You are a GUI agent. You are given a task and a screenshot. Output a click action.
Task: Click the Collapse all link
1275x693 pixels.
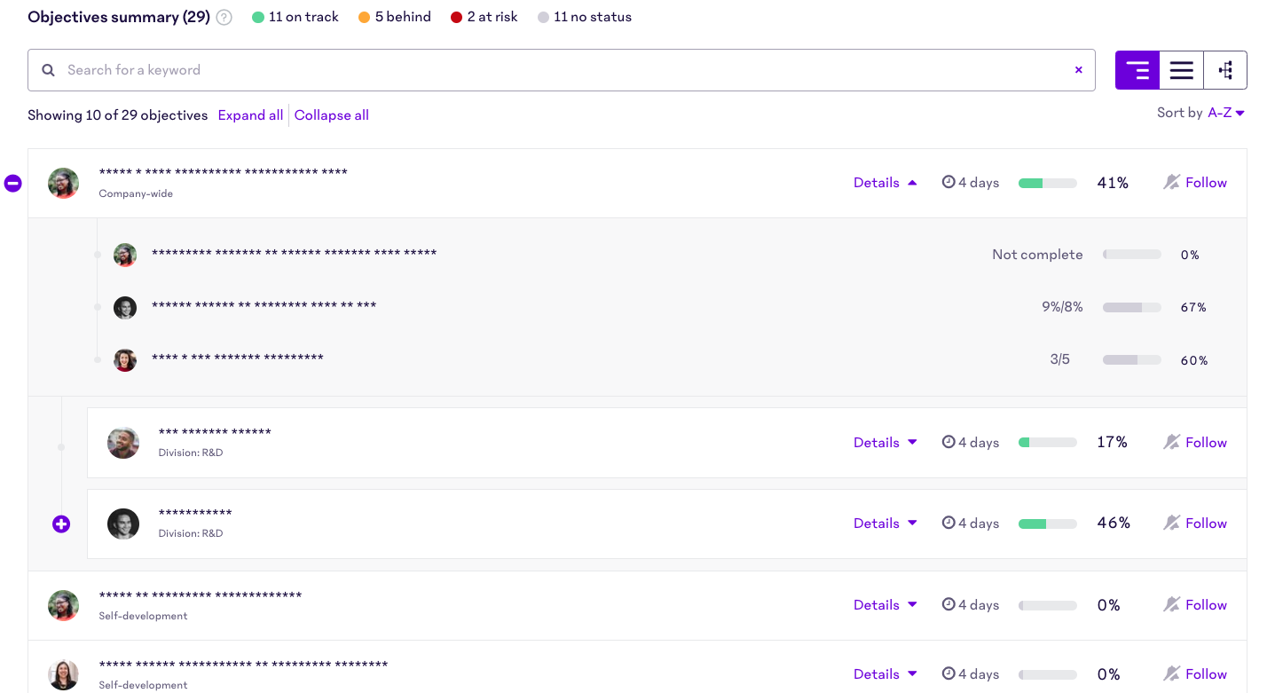pyautogui.click(x=331, y=115)
